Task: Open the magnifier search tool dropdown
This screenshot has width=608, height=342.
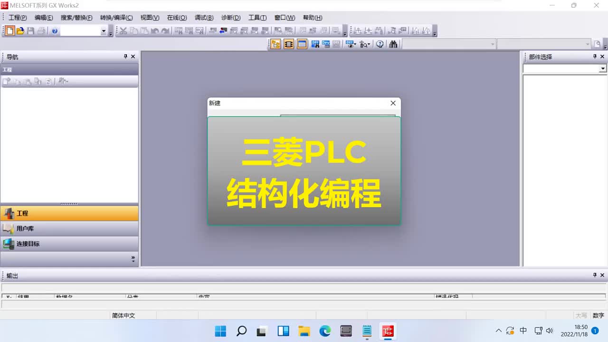Action: pyautogui.click(x=365, y=44)
